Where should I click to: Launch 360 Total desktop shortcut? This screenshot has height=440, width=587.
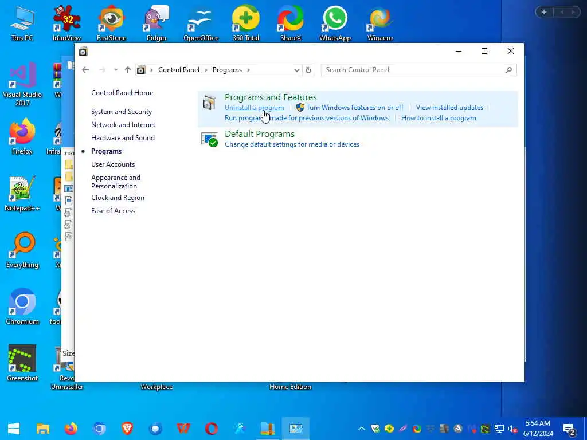(x=245, y=23)
